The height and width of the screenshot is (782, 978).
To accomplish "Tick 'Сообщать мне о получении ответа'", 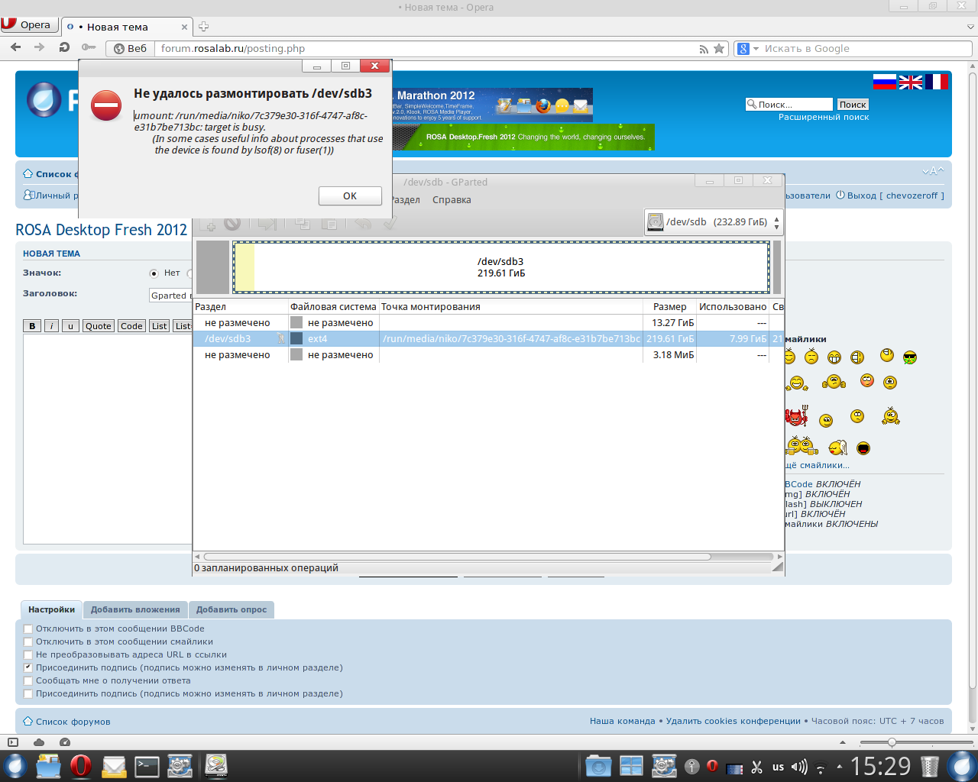I will point(28,681).
